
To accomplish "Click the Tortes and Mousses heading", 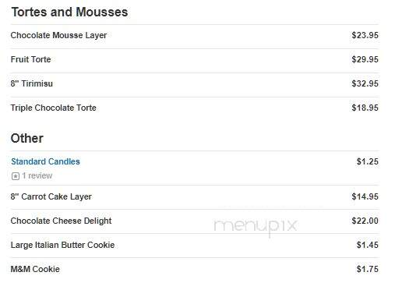I will click(x=69, y=12).
